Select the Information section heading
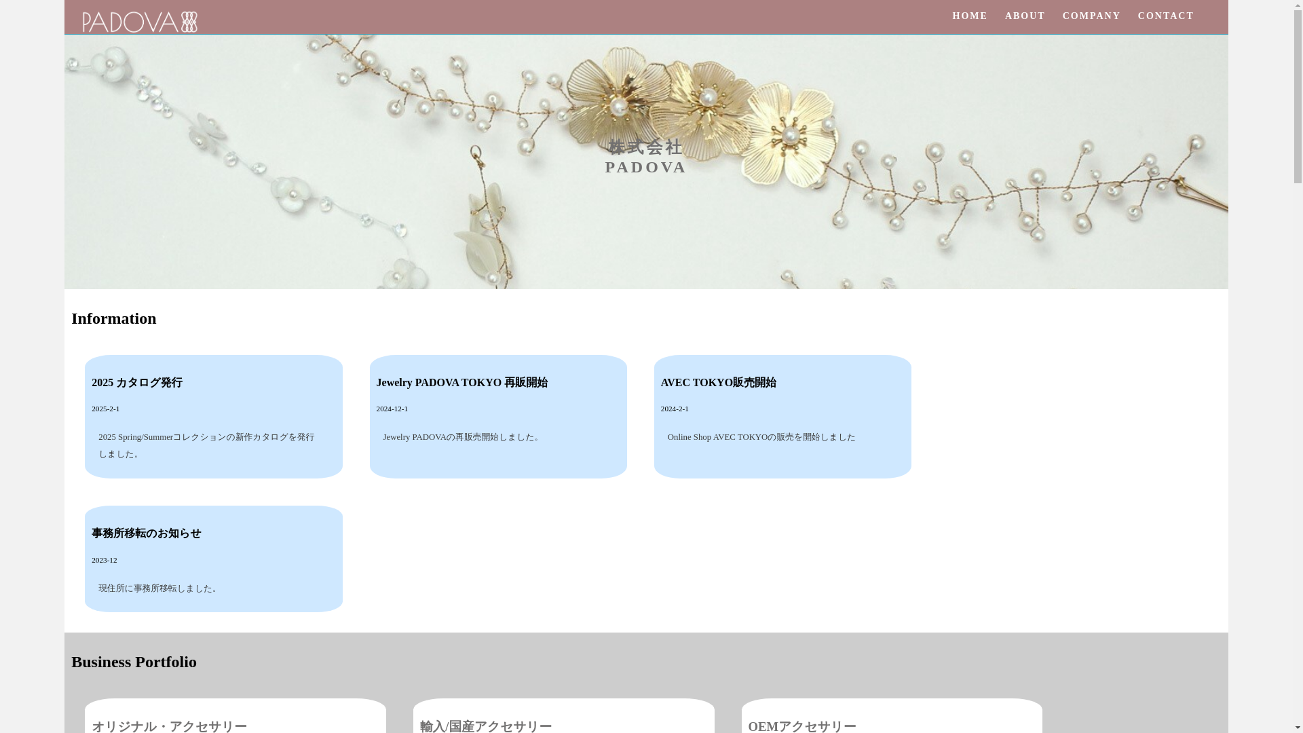The width and height of the screenshot is (1303, 733). (x=114, y=318)
